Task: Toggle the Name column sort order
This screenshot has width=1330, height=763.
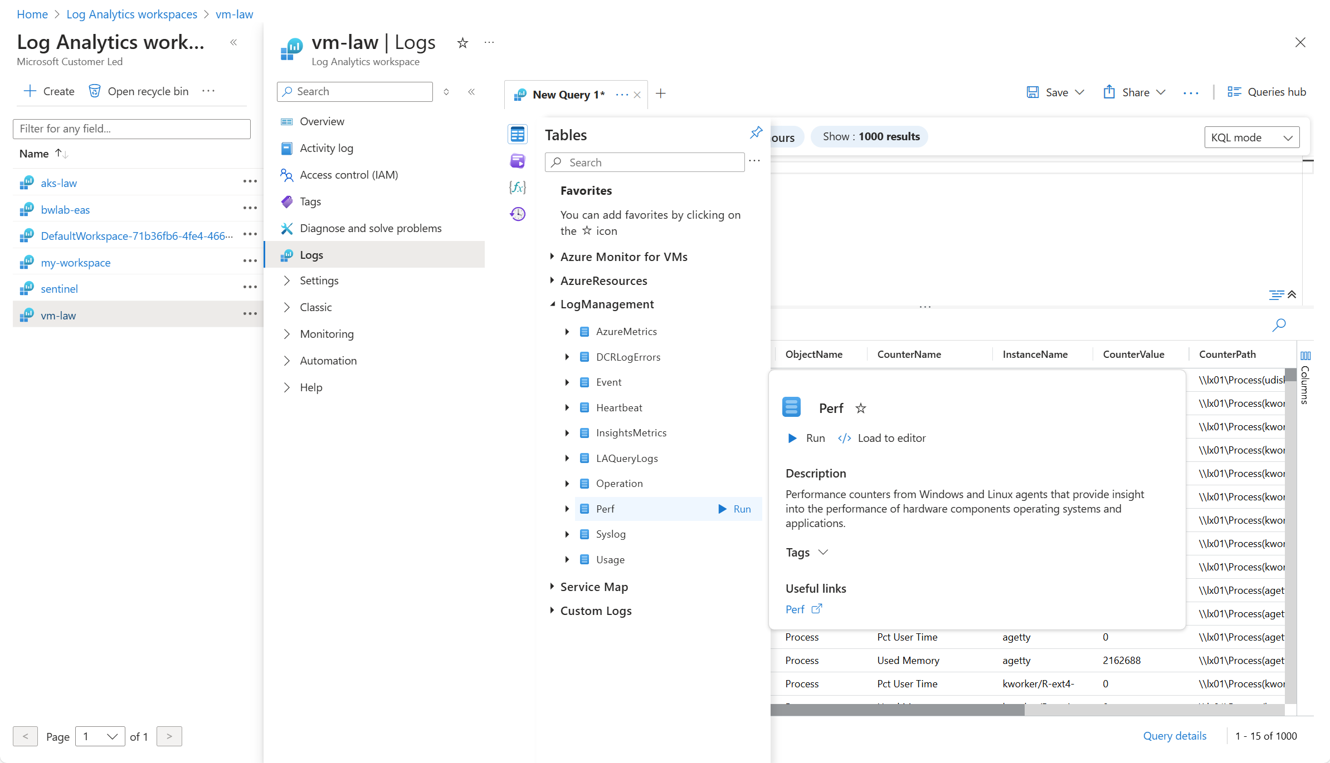Action: 61,154
